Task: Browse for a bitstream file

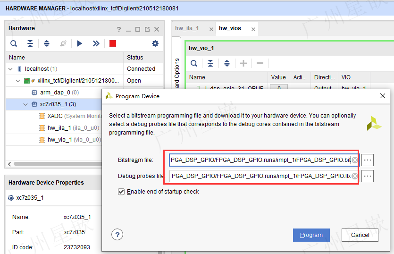Action: [x=368, y=160]
